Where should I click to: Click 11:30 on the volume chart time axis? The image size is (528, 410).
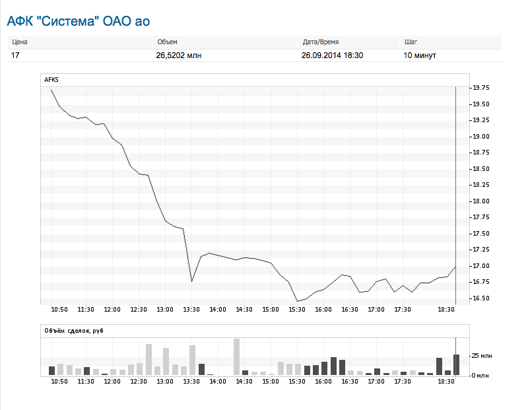86,382
